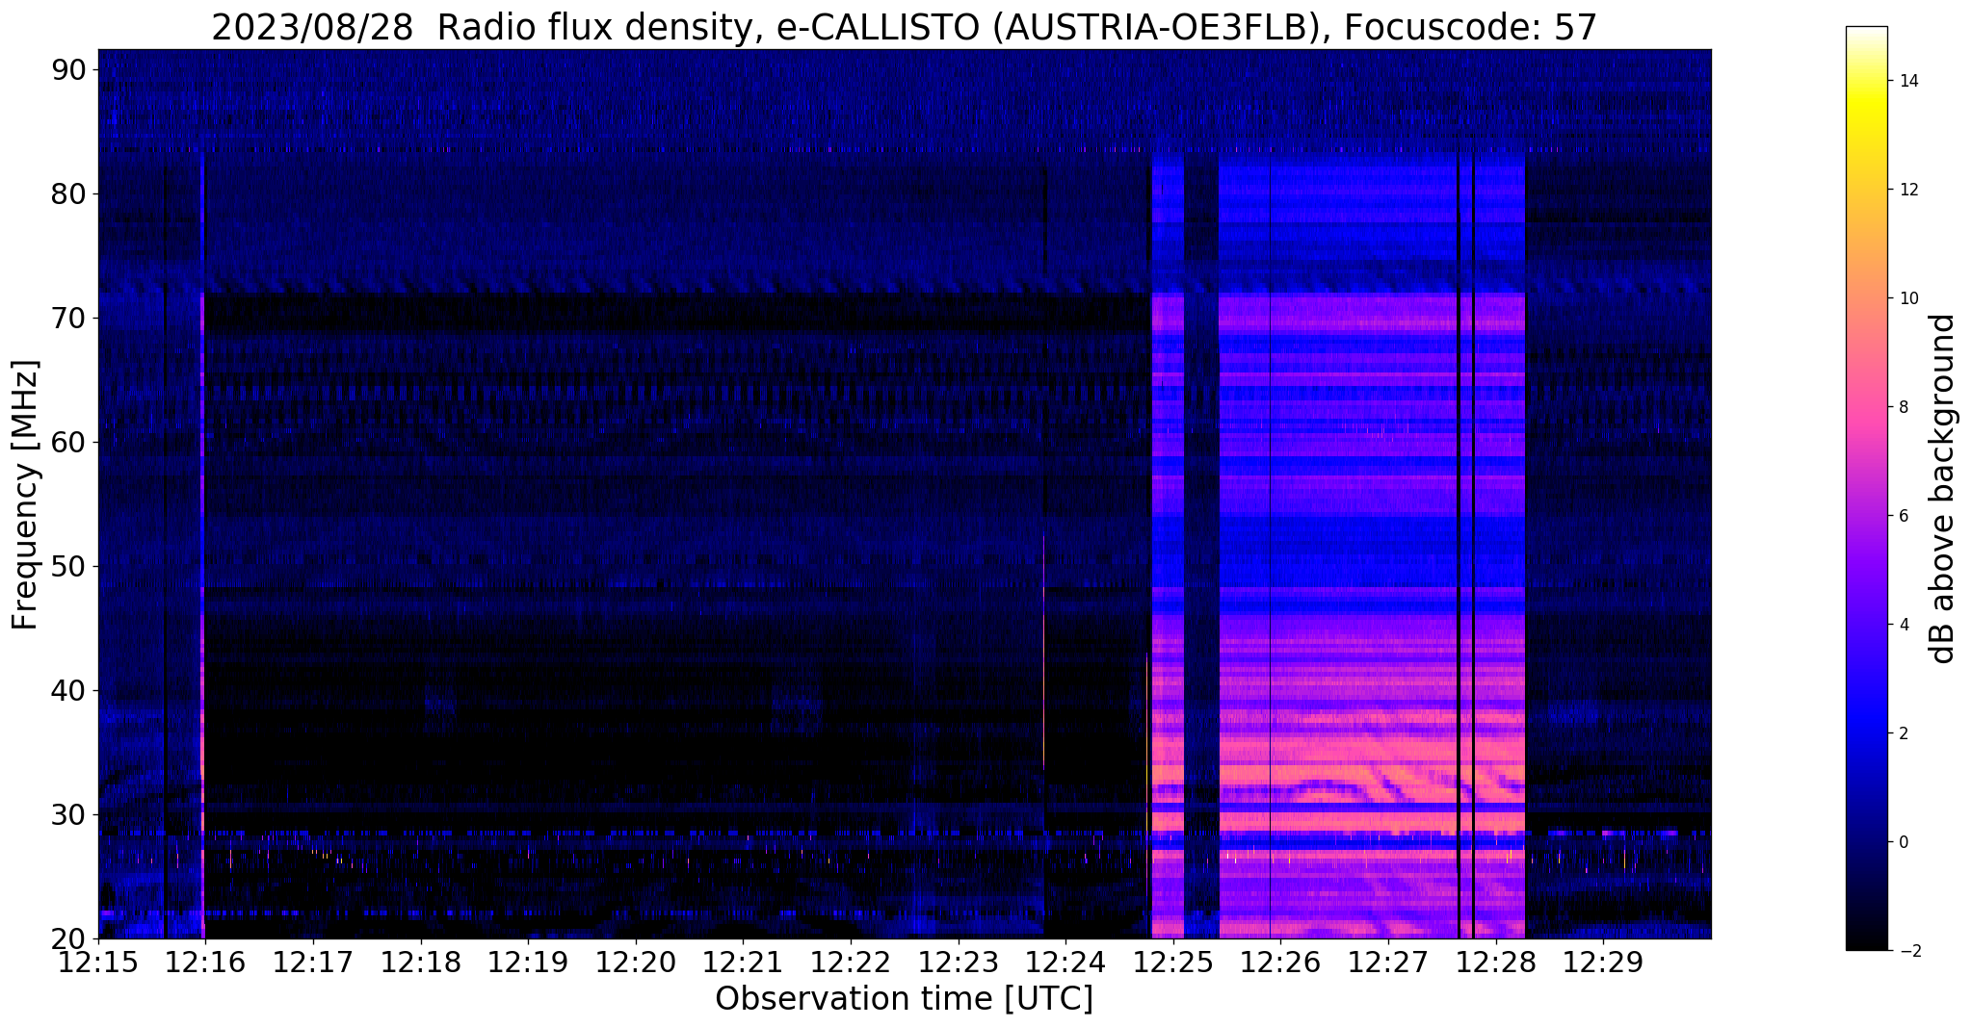The height and width of the screenshot is (1027, 1972).
Task: Click the 12:29 time tick label
Action: click(1603, 963)
